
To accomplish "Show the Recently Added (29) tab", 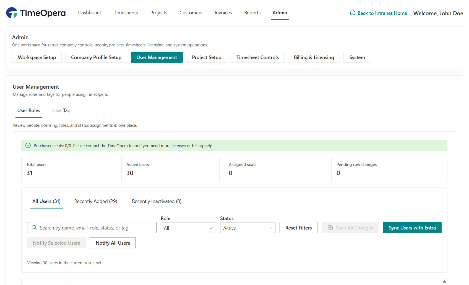I will click(x=96, y=201).
